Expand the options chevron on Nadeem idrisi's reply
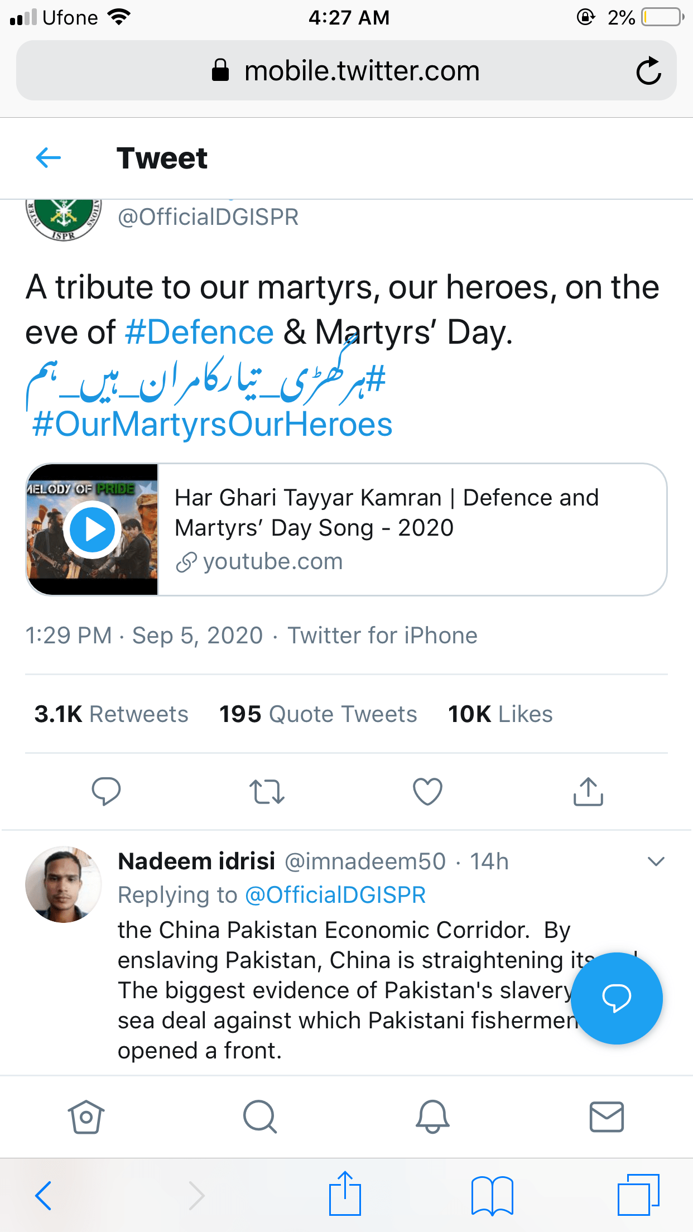The height and width of the screenshot is (1232, 693). point(656,862)
